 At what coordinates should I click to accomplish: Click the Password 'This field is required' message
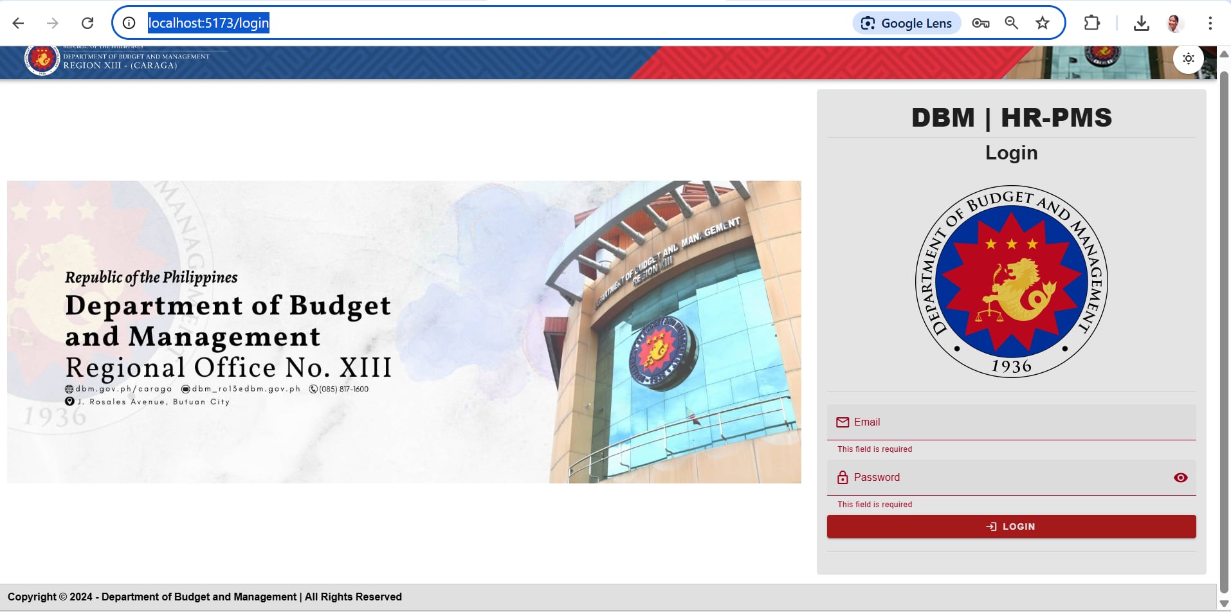875,505
